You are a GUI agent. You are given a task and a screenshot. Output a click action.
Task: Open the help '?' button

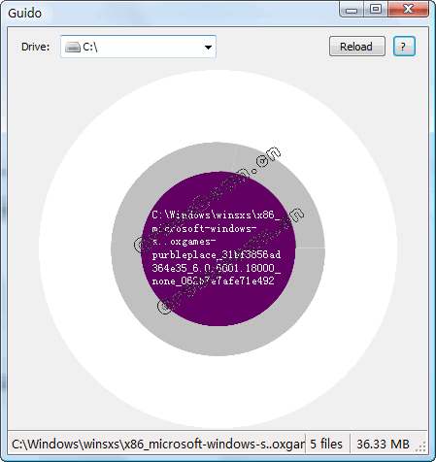pyautogui.click(x=404, y=47)
